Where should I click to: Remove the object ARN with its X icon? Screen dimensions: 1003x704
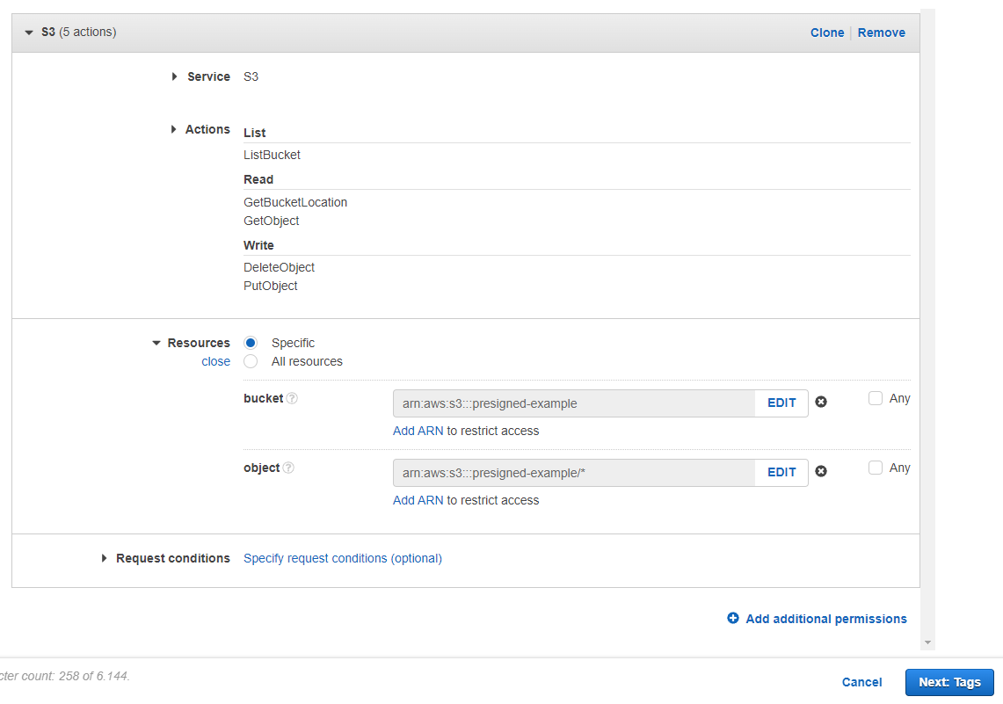821,471
